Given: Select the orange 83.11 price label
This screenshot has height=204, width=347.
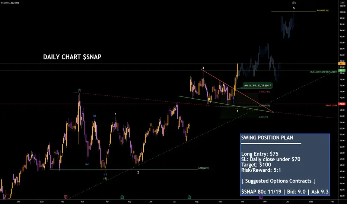Looking at the screenshot, I should pyautogui.click(x=342, y=64).
